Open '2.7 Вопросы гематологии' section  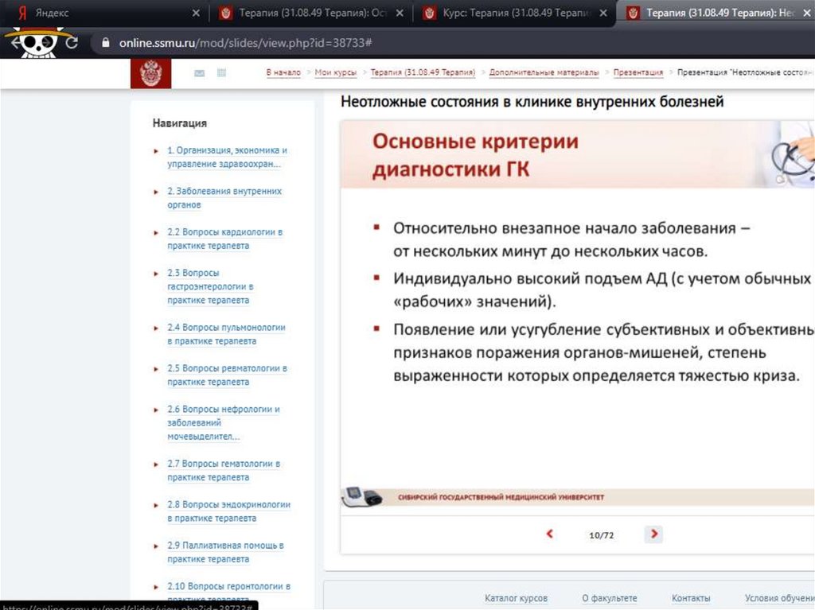(x=223, y=470)
